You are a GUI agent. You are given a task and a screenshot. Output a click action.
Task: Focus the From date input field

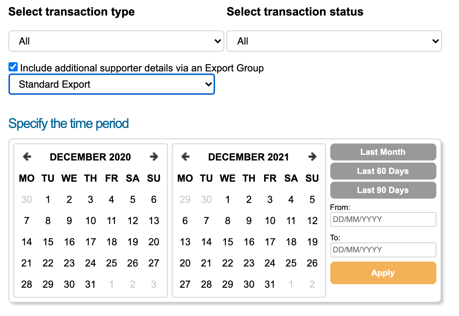tap(383, 220)
